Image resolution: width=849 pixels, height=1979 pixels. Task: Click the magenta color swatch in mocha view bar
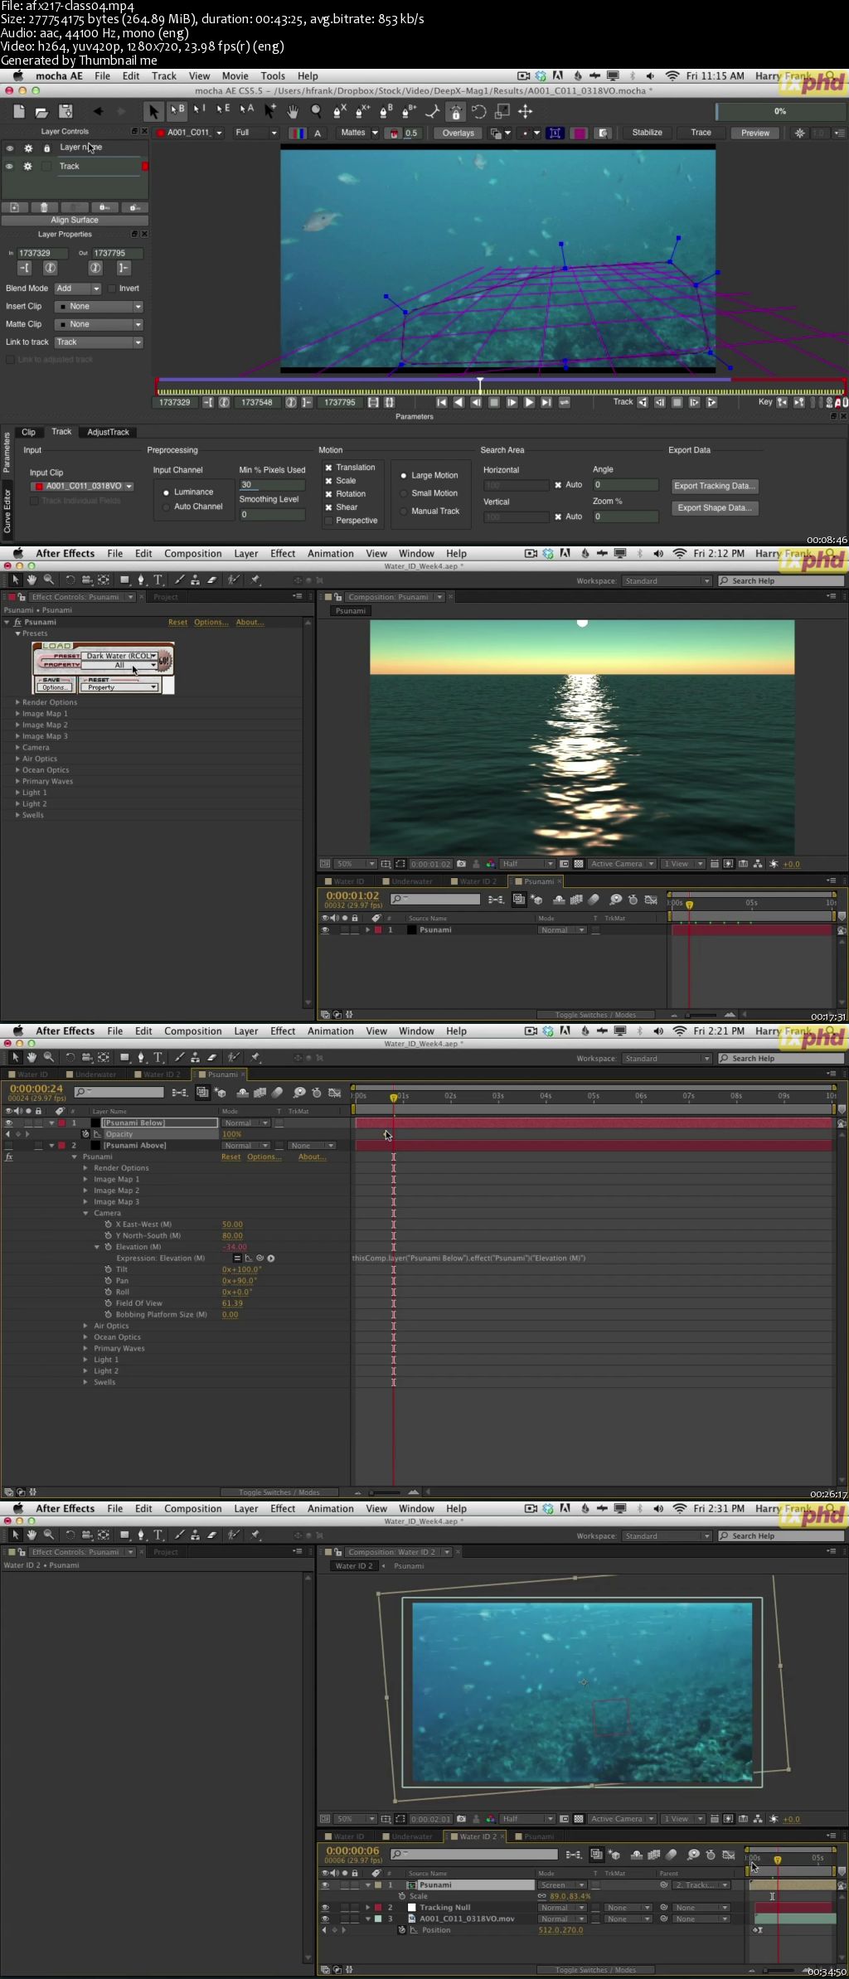pos(580,133)
